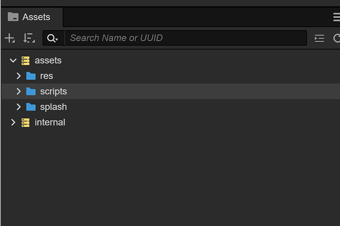340x226 pixels.
Task: Select the res folder label
Action: (x=46, y=76)
